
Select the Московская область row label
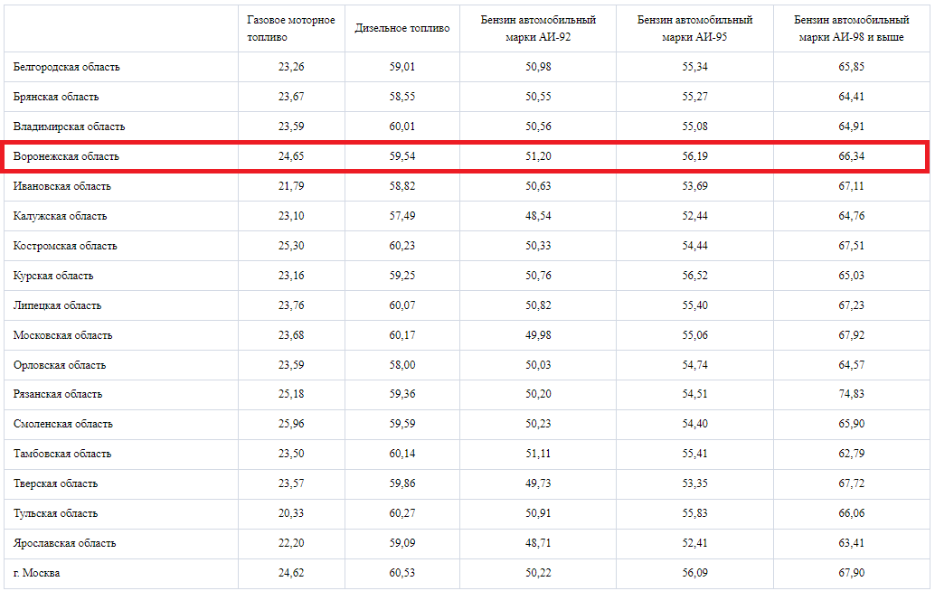point(62,335)
